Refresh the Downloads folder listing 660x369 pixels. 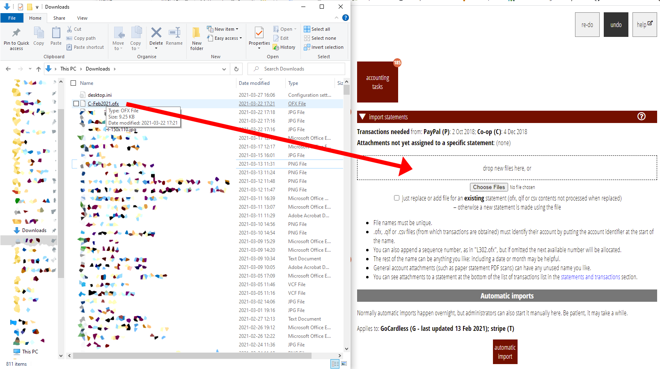(x=236, y=69)
